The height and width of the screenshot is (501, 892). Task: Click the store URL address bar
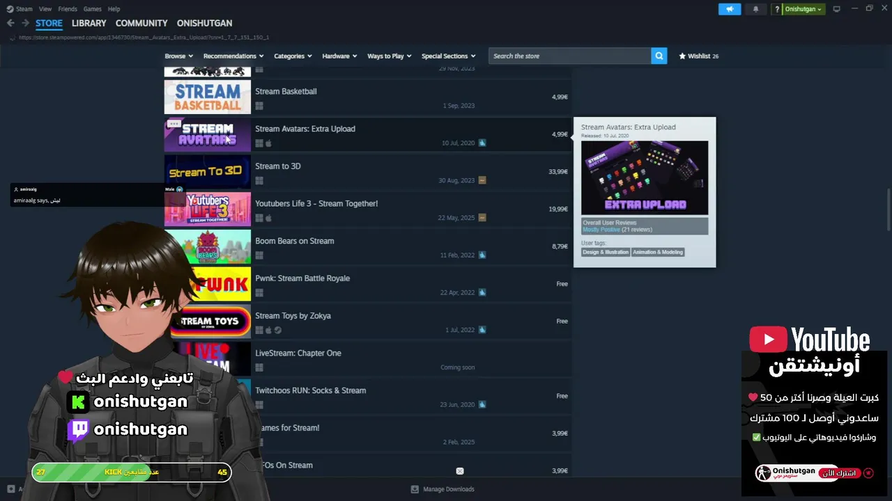point(144,38)
